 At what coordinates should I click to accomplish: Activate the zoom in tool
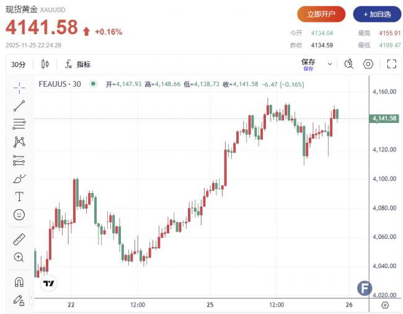(x=19, y=257)
